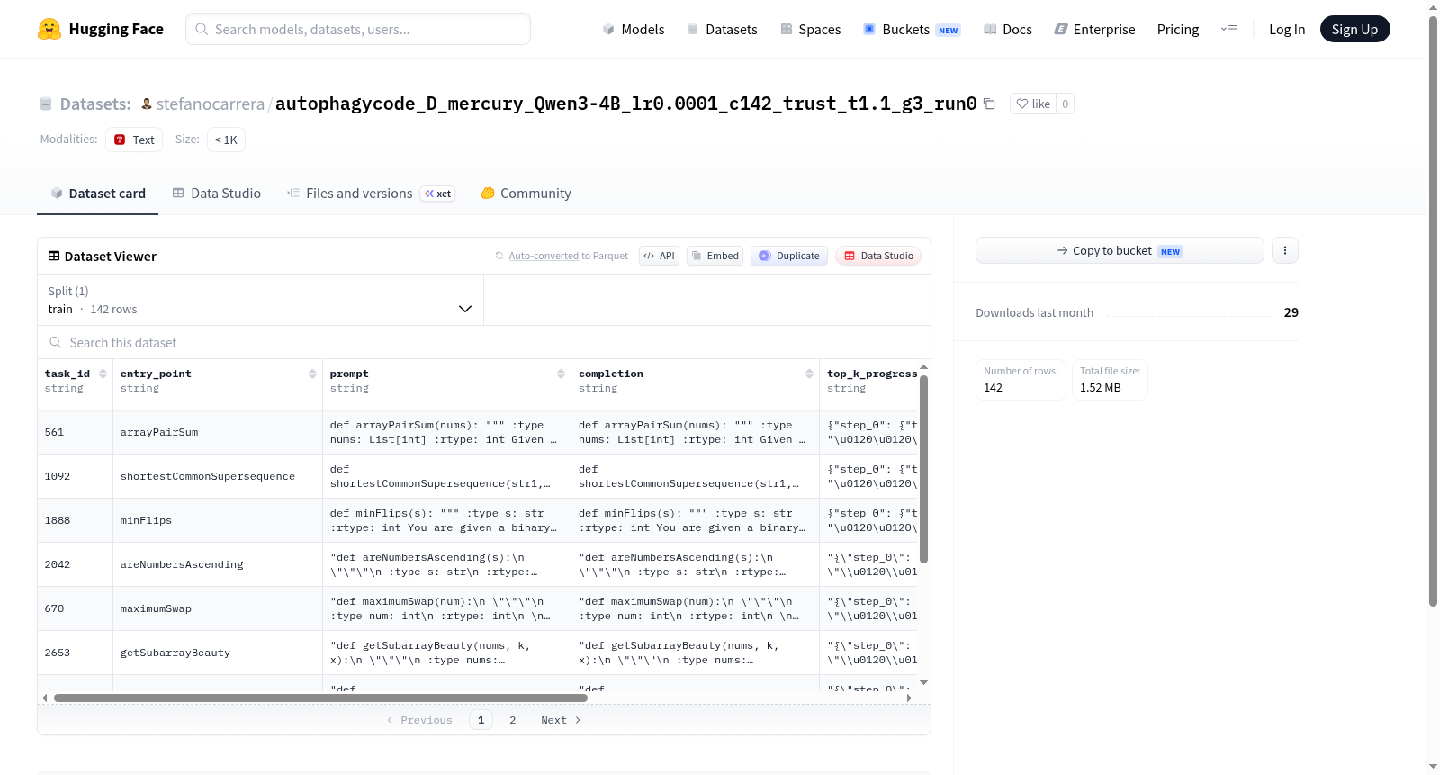The height and width of the screenshot is (775, 1440).
Task: Switch to the Dataset card tab
Action: point(97,193)
